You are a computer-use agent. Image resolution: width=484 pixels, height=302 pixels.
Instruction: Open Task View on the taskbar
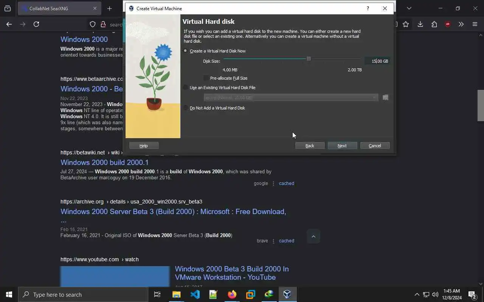157,294
